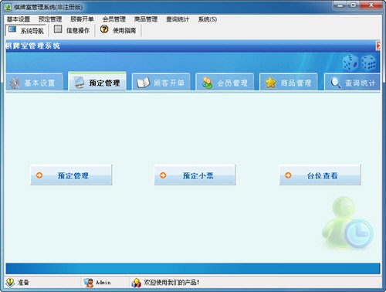The height and width of the screenshot is (292, 386).
Task: Open the 顾客开单 menu
Action: (x=82, y=19)
